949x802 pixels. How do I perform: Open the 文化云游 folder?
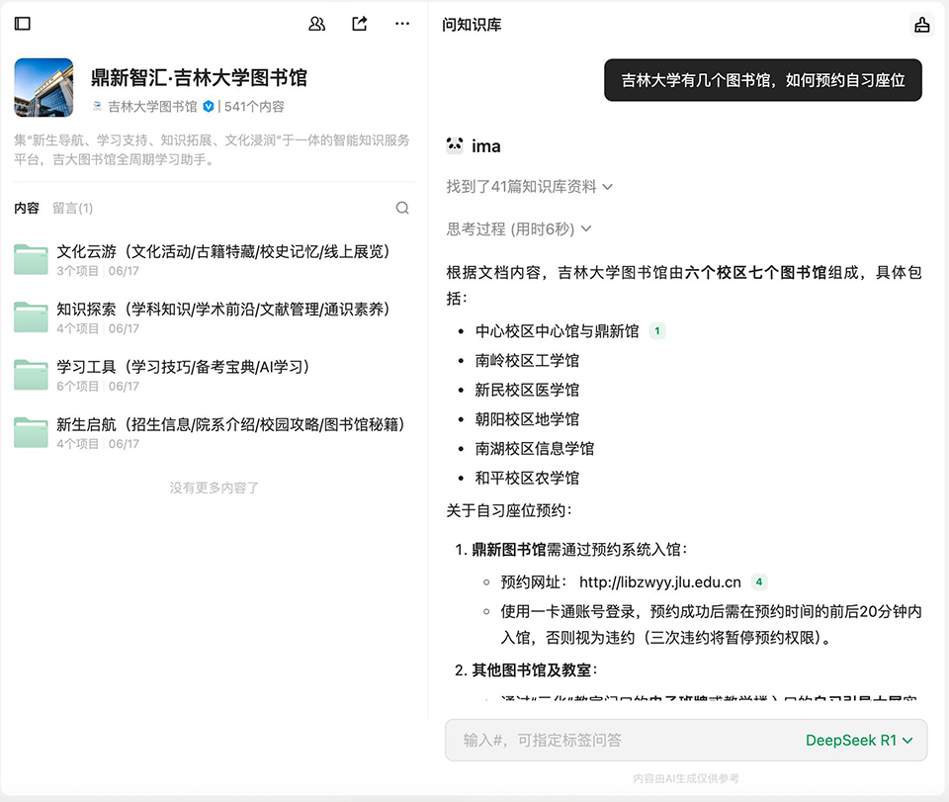[x=222, y=251]
